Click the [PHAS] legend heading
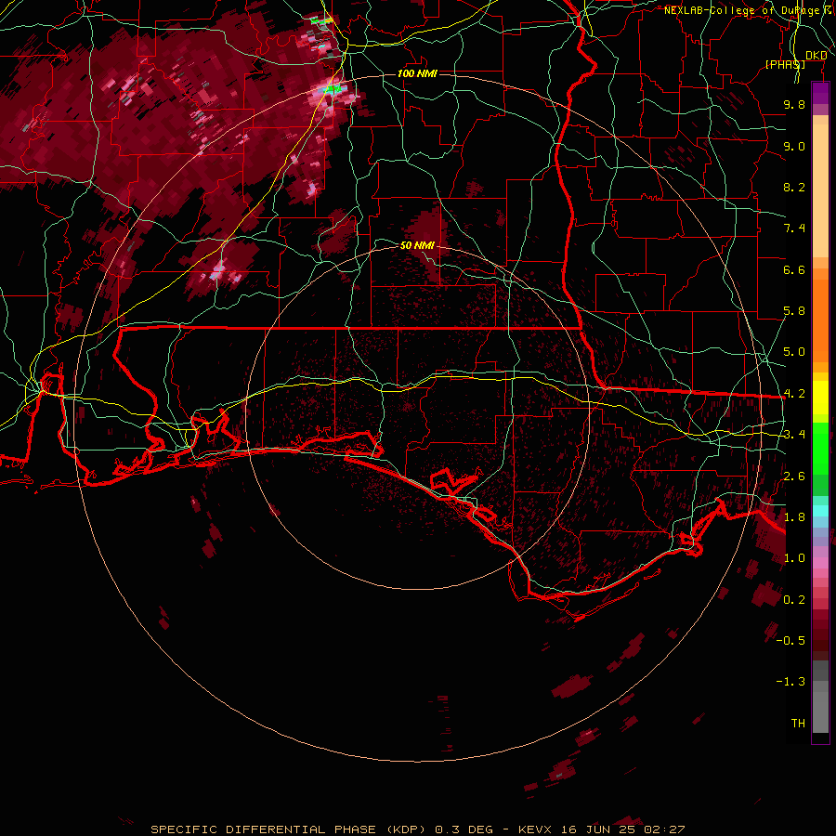The image size is (836, 836). (785, 64)
